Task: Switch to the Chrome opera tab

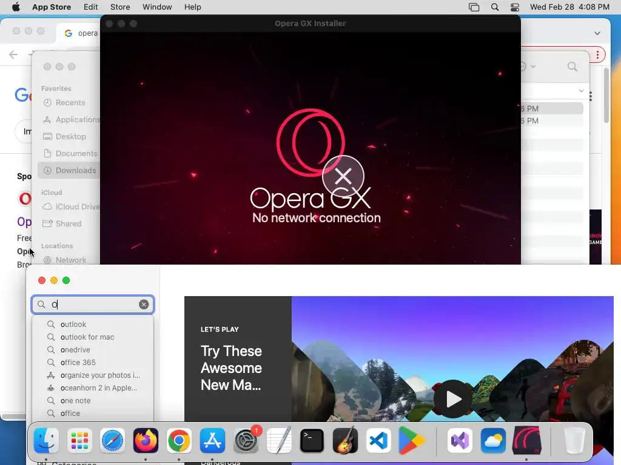Action: click(x=79, y=33)
